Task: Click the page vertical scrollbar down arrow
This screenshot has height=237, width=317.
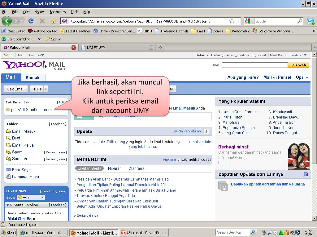Action: click(314, 218)
